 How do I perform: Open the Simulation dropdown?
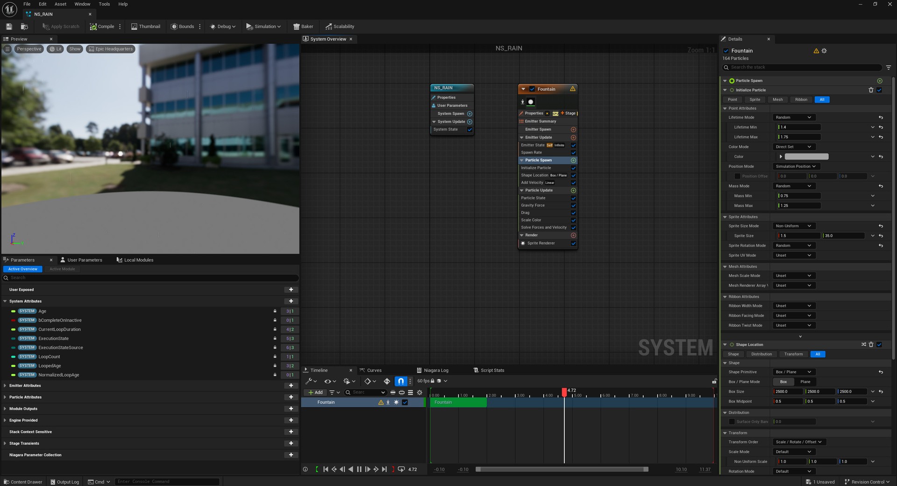[x=263, y=27]
